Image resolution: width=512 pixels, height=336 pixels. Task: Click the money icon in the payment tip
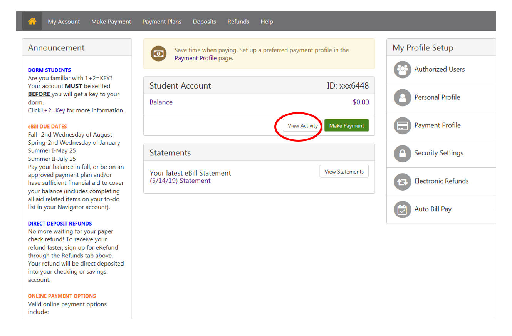(x=158, y=53)
